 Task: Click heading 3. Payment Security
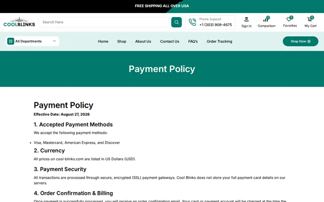tap(60, 169)
